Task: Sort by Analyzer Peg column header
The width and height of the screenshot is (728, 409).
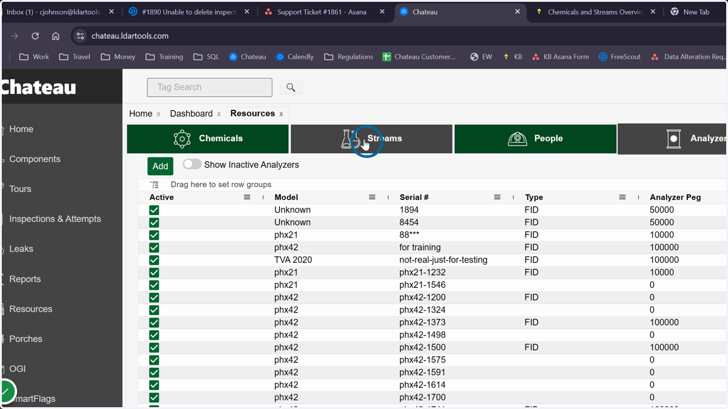Action: click(675, 198)
